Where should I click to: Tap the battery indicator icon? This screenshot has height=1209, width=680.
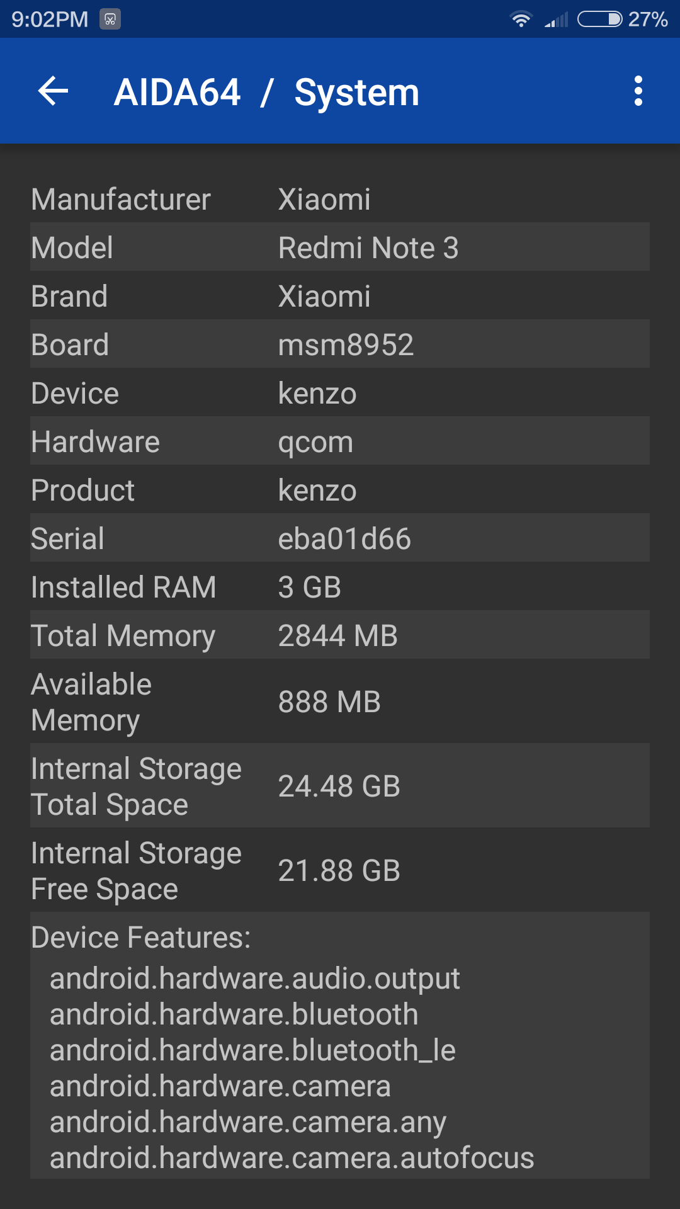599,20
